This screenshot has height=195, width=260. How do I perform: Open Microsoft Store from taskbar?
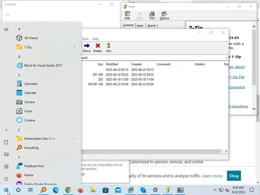[x=105, y=190]
